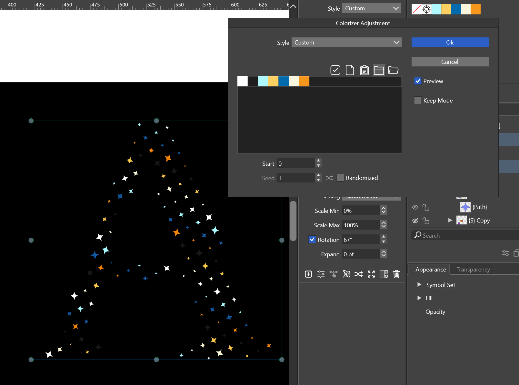This screenshot has width=519, height=385.
Task: Pick the blue swatch in Colorizer palette
Action: 284,81
